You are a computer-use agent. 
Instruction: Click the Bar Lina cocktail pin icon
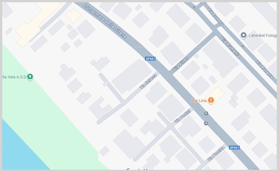pyautogui.click(x=211, y=100)
